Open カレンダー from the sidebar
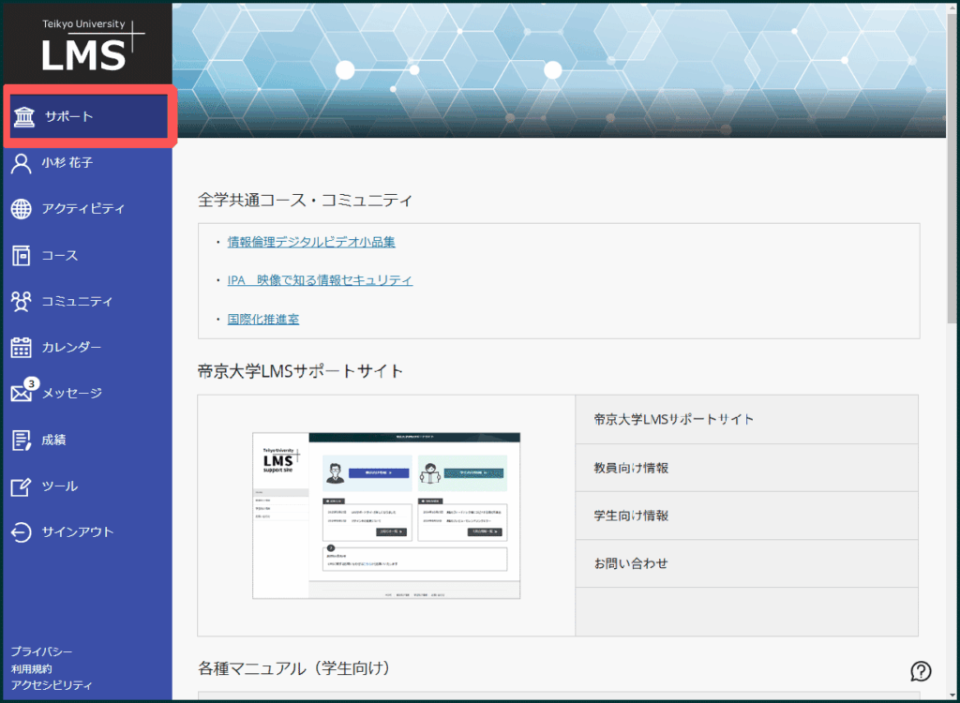Viewport: 960px width, 703px height. (x=87, y=347)
